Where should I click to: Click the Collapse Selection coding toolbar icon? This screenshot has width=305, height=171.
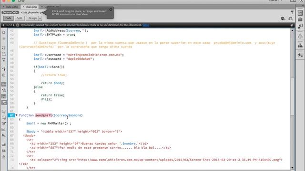(x=4, y=54)
